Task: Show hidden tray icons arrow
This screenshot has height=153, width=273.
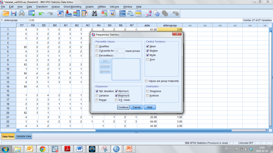Action: pyautogui.click(x=232, y=149)
